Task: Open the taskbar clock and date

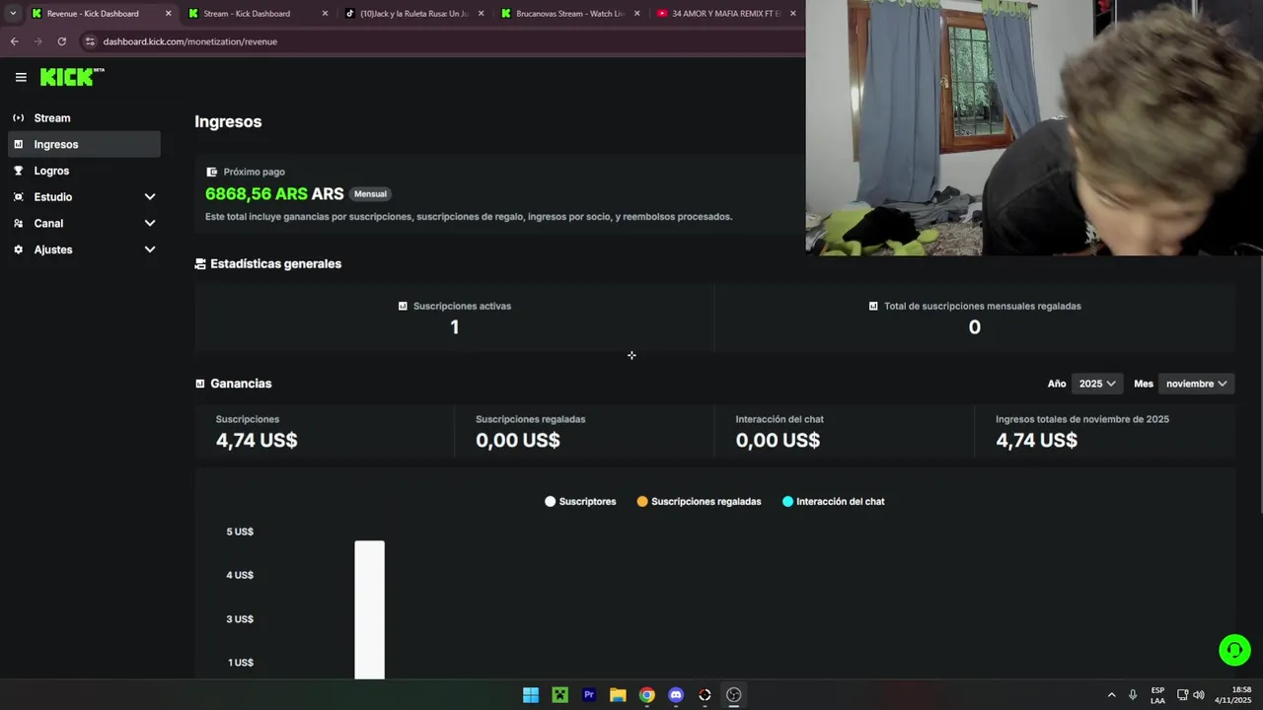Action: pyautogui.click(x=1233, y=695)
